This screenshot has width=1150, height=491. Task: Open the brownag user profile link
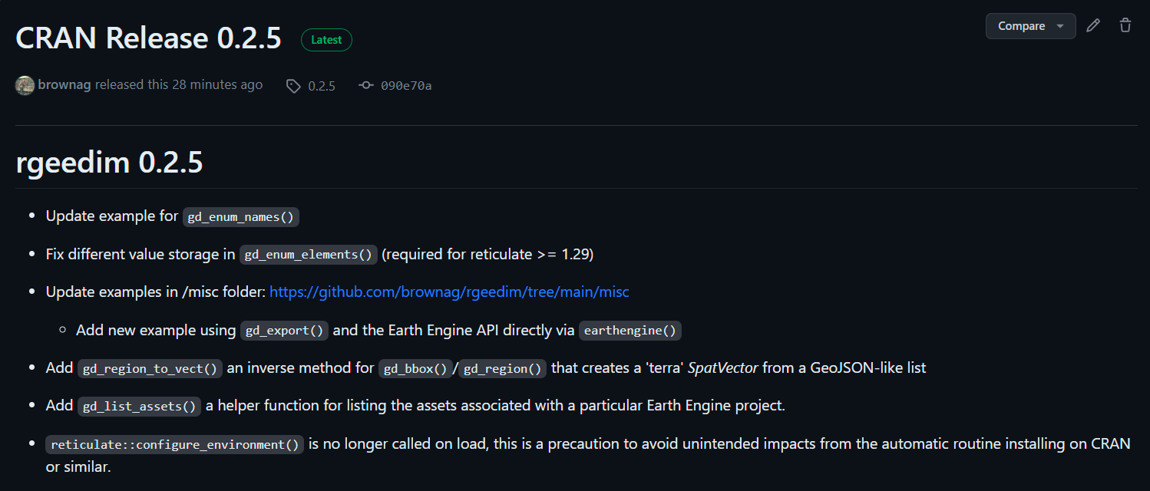(64, 85)
